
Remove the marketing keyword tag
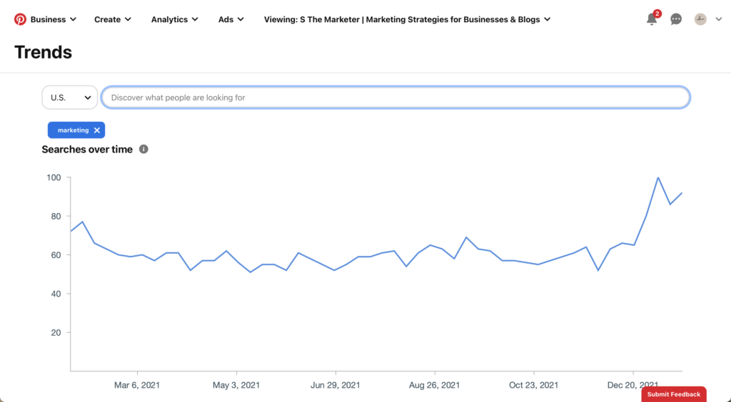(97, 130)
